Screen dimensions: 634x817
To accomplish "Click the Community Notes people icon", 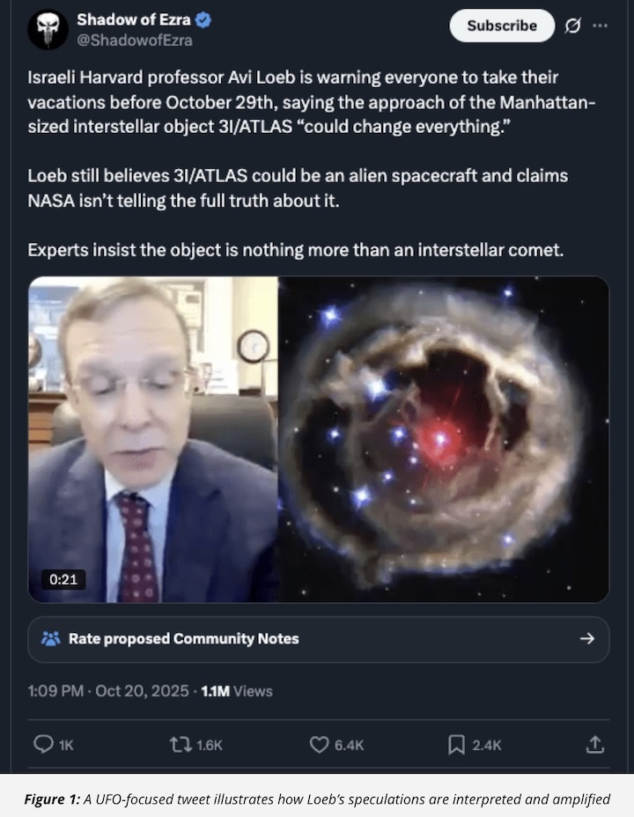I will point(51,638).
